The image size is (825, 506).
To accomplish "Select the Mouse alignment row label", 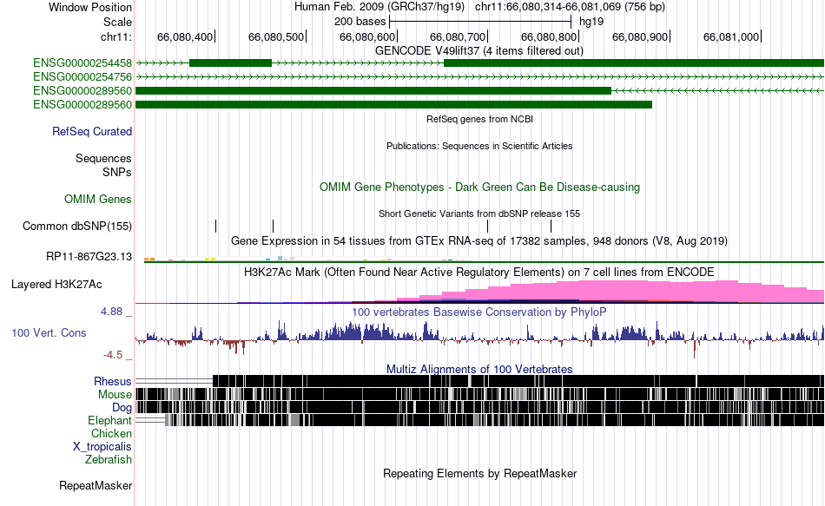I will [115, 395].
